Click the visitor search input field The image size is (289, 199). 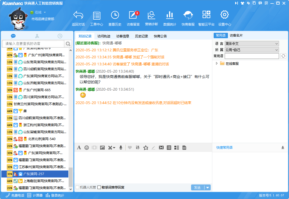[33, 44]
